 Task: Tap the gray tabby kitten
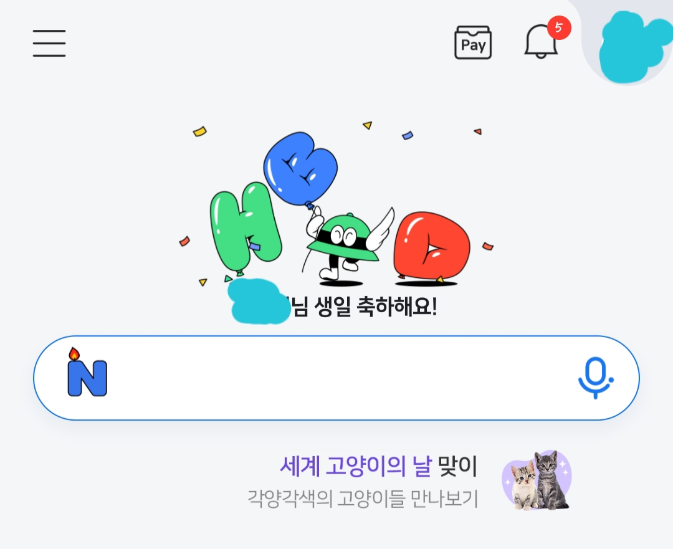click(551, 479)
